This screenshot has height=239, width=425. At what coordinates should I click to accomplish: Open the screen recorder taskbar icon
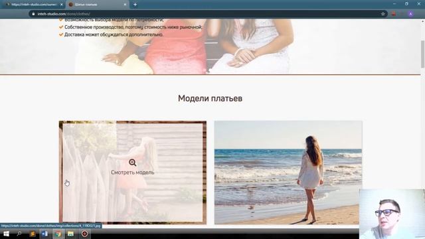tap(84, 234)
